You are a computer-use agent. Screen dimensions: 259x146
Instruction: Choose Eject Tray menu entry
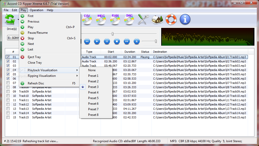pos(50,57)
